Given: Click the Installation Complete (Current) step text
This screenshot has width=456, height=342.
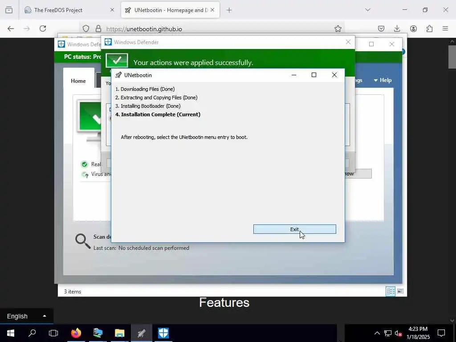Looking at the screenshot, I should point(158,114).
